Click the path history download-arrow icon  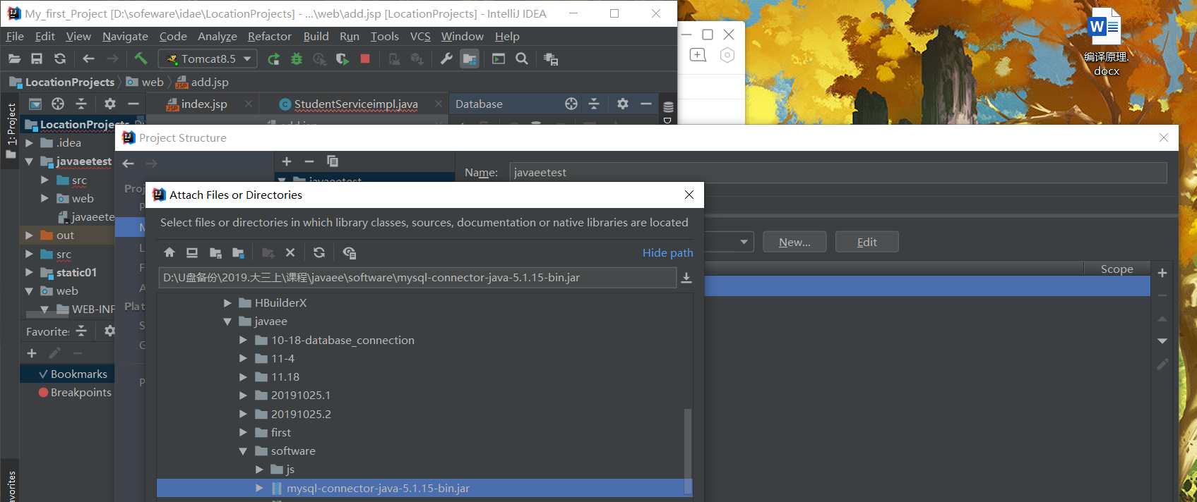coord(686,278)
